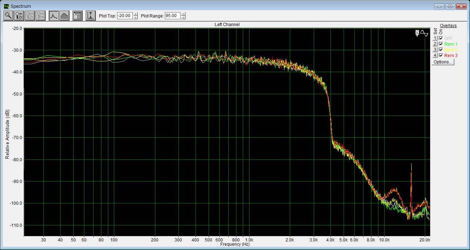Click the 4.0k frequency axis tick
Image resolution: width=470 pixels, height=250 pixels.
coord(330,240)
